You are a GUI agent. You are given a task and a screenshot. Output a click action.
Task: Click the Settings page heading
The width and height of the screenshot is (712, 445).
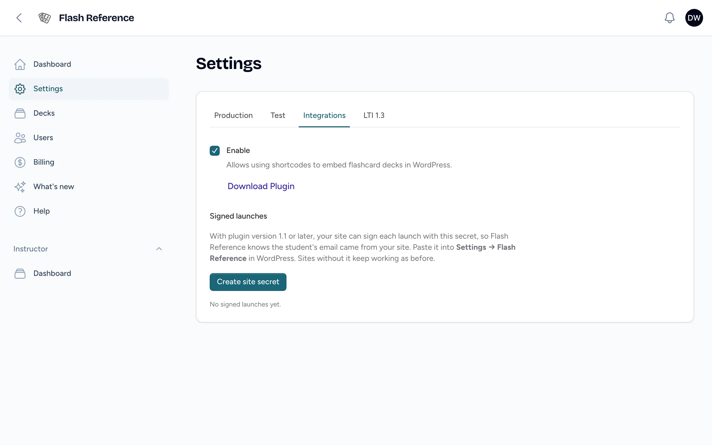pyautogui.click(x=229, y=64)
